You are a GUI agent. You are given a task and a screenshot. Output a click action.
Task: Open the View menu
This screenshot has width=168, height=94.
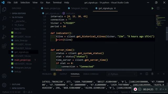[x=35, y=3]
